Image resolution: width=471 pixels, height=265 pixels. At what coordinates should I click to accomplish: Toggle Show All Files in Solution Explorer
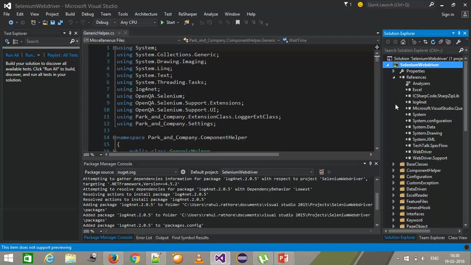tap(448, 42)
